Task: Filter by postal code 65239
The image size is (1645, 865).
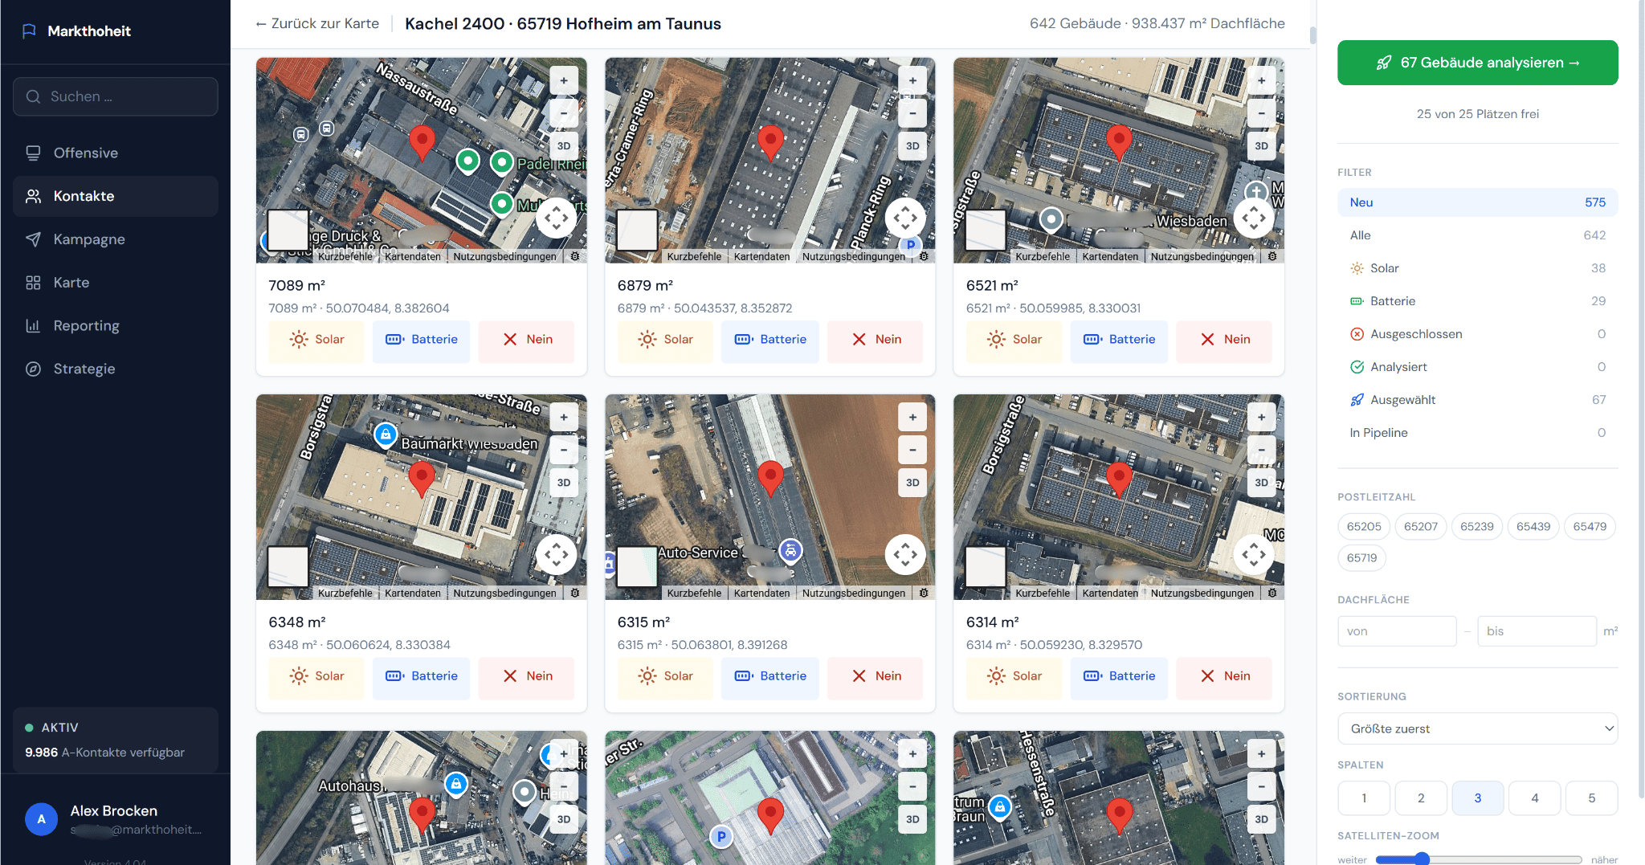Action: 1476,527
